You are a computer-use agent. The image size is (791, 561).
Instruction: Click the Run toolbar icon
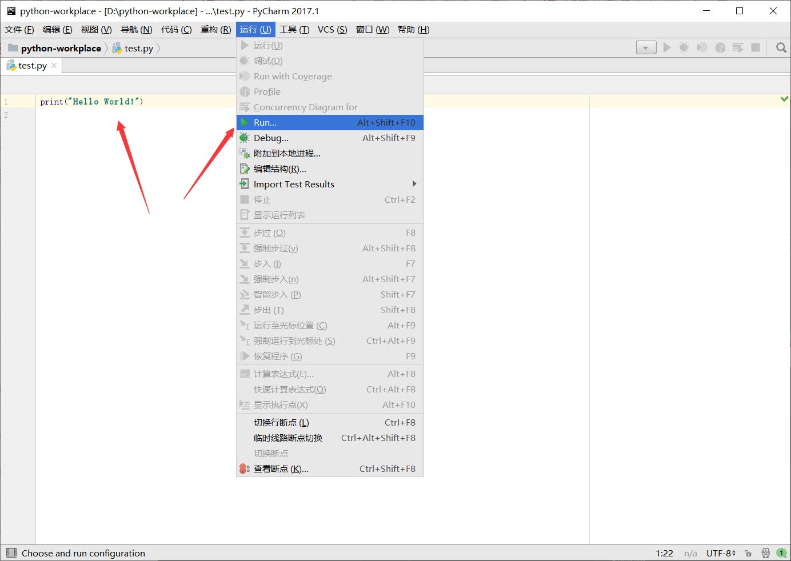click(667, 47)
